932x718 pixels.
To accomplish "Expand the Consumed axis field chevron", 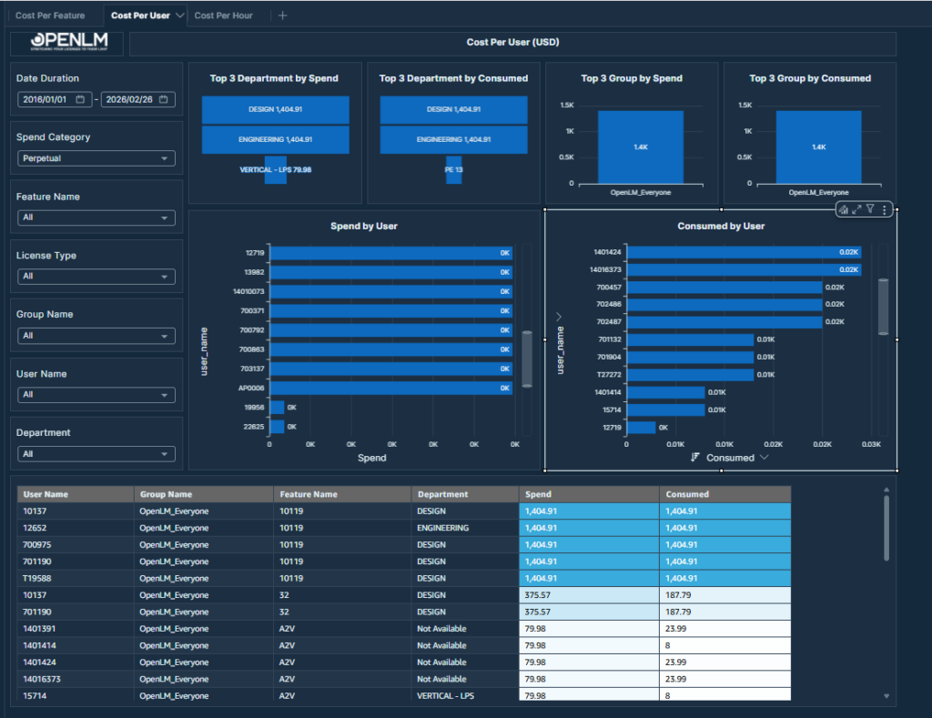I will pyautogui.click(x=764, y=458).
